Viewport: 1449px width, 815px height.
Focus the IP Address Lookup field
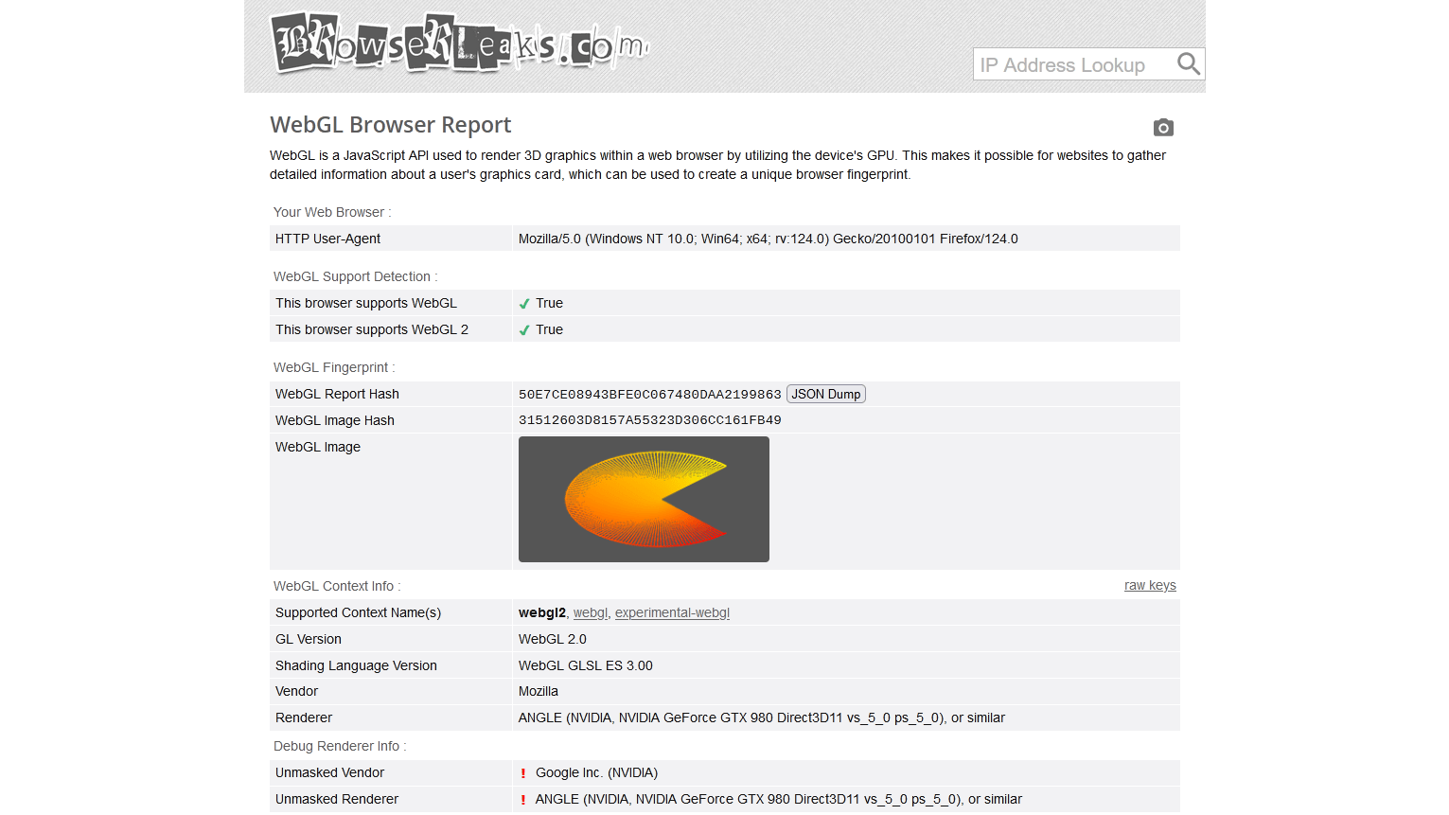tap(1073, 64)
